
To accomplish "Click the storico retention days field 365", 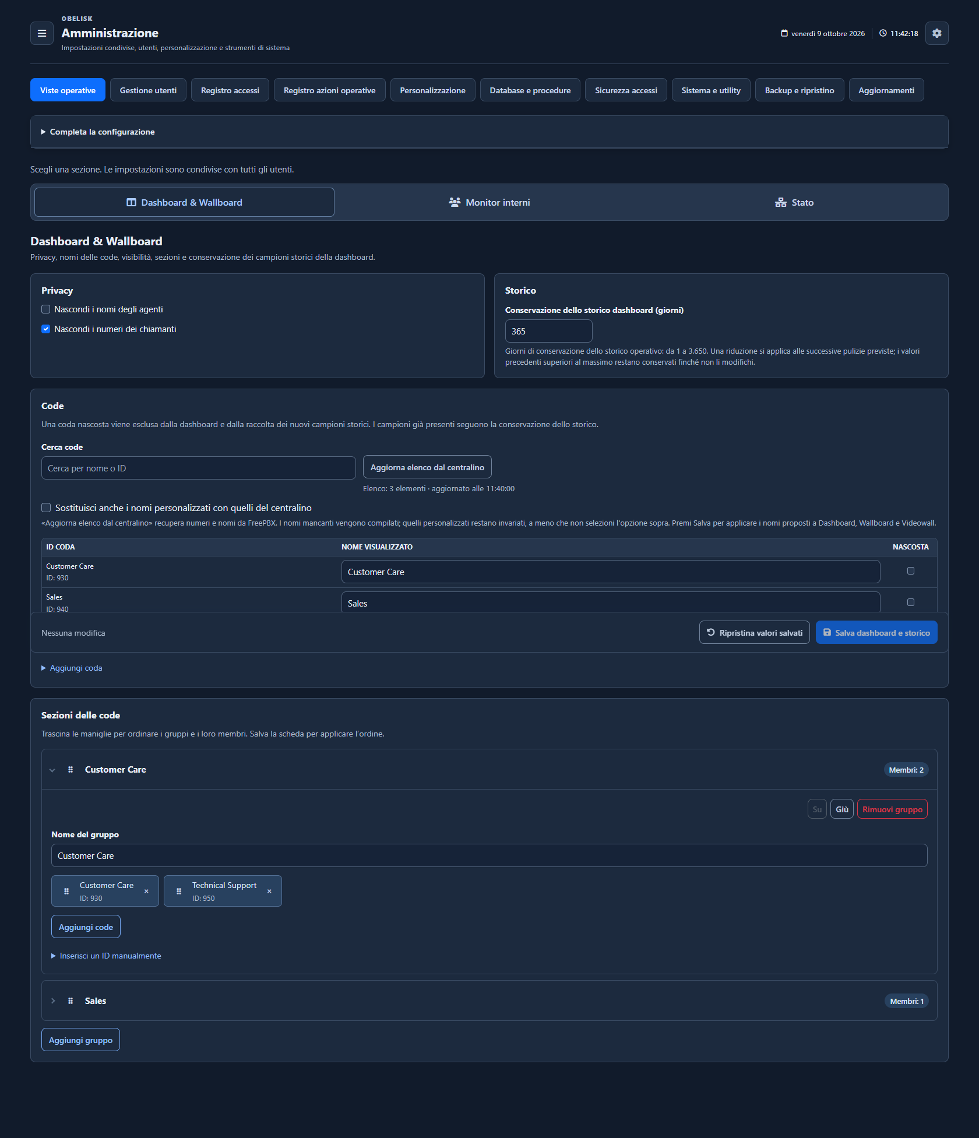I will pyautogui.click(x=549, y=331).
